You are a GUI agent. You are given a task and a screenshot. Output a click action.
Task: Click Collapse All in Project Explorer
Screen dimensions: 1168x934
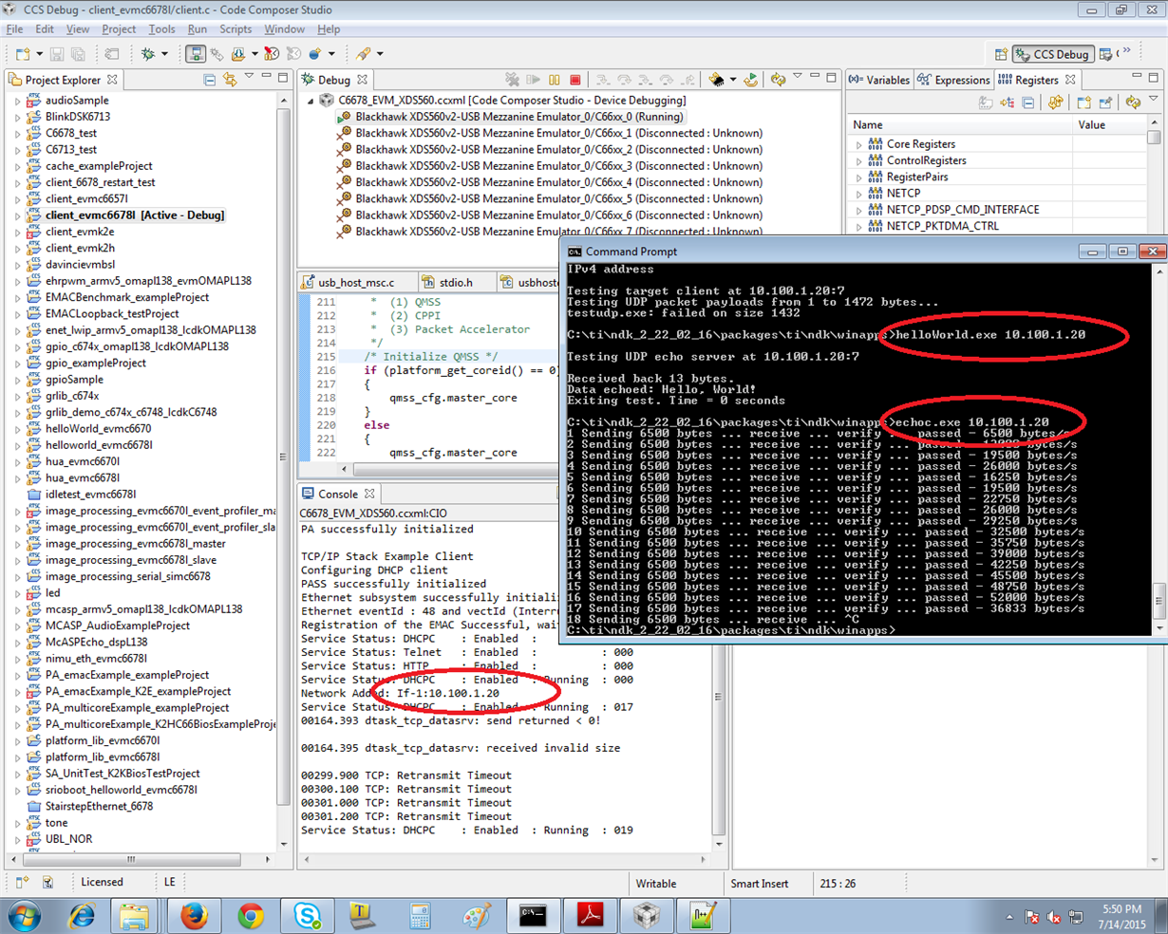pos(209,80)
